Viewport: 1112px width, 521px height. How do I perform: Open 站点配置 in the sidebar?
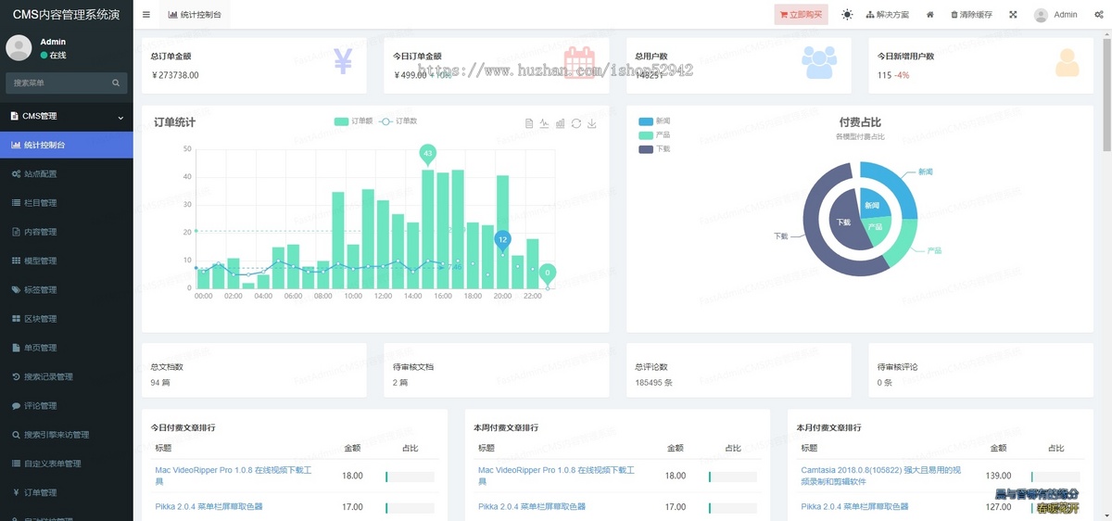(67, 174)
